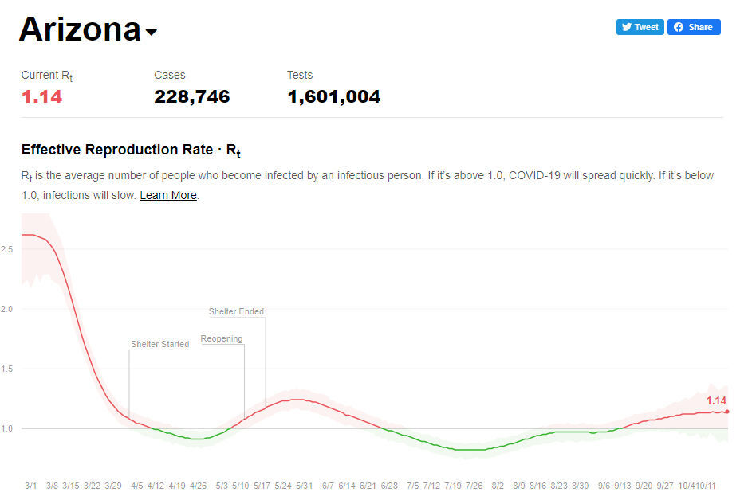Screen dimensions: 748x500
Task: Click the 7/26 date tick label
Action: tap(474, 486)
